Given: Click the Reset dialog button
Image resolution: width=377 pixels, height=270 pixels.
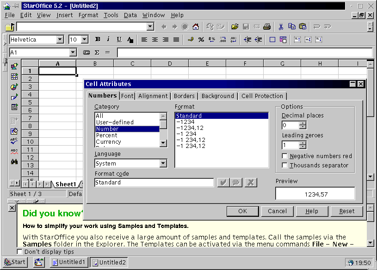Looking at the screenshot, I should click(347, 211).
